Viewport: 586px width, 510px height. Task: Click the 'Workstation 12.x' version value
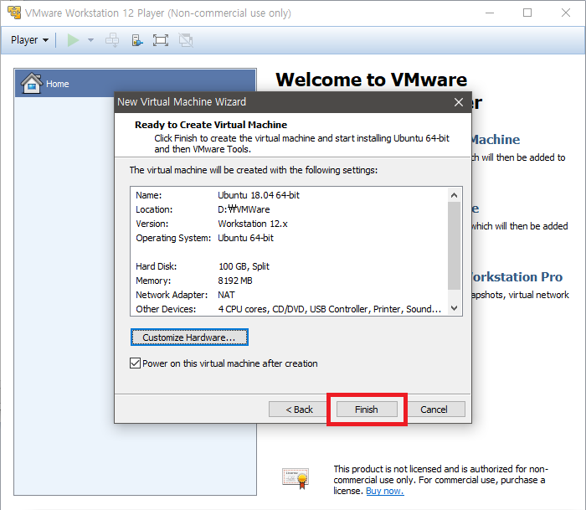click(x=253, y=224)
